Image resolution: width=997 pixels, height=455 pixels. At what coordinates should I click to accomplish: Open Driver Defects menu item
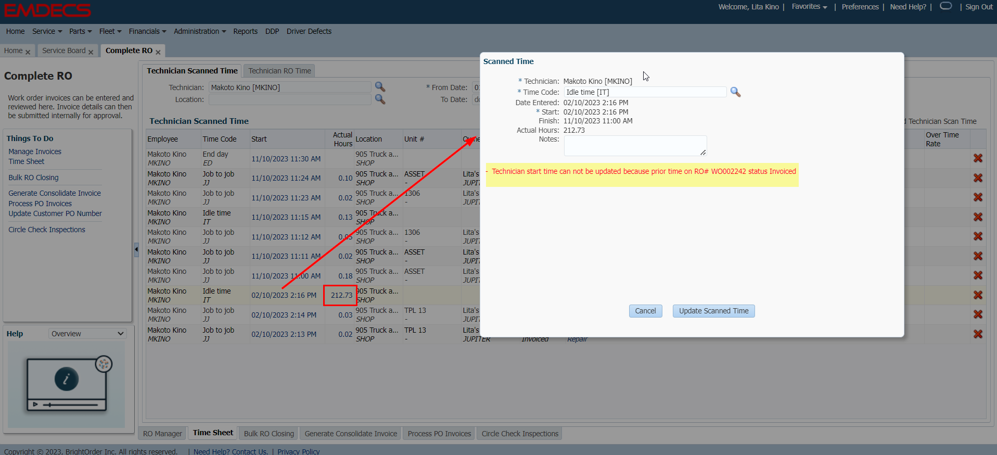pos(309,31)
